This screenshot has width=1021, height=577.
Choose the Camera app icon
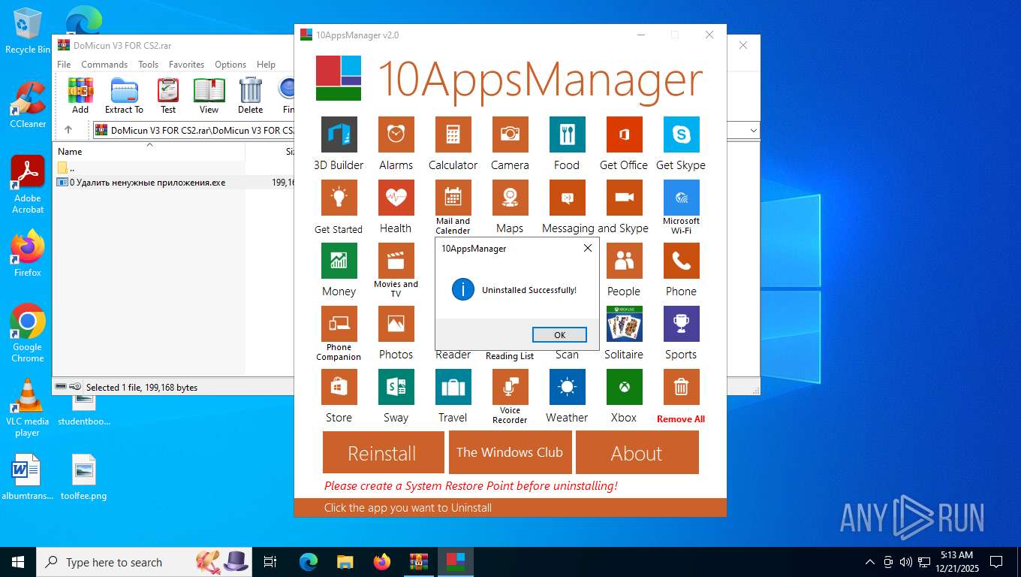(510, 134)
